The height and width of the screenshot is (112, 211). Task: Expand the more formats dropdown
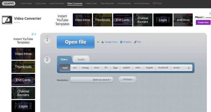[x=181, y=67]
